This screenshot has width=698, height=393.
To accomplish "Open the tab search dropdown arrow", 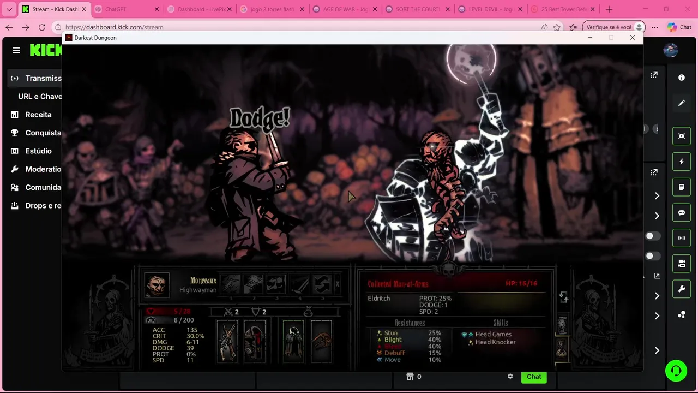I will click(9, 9).
